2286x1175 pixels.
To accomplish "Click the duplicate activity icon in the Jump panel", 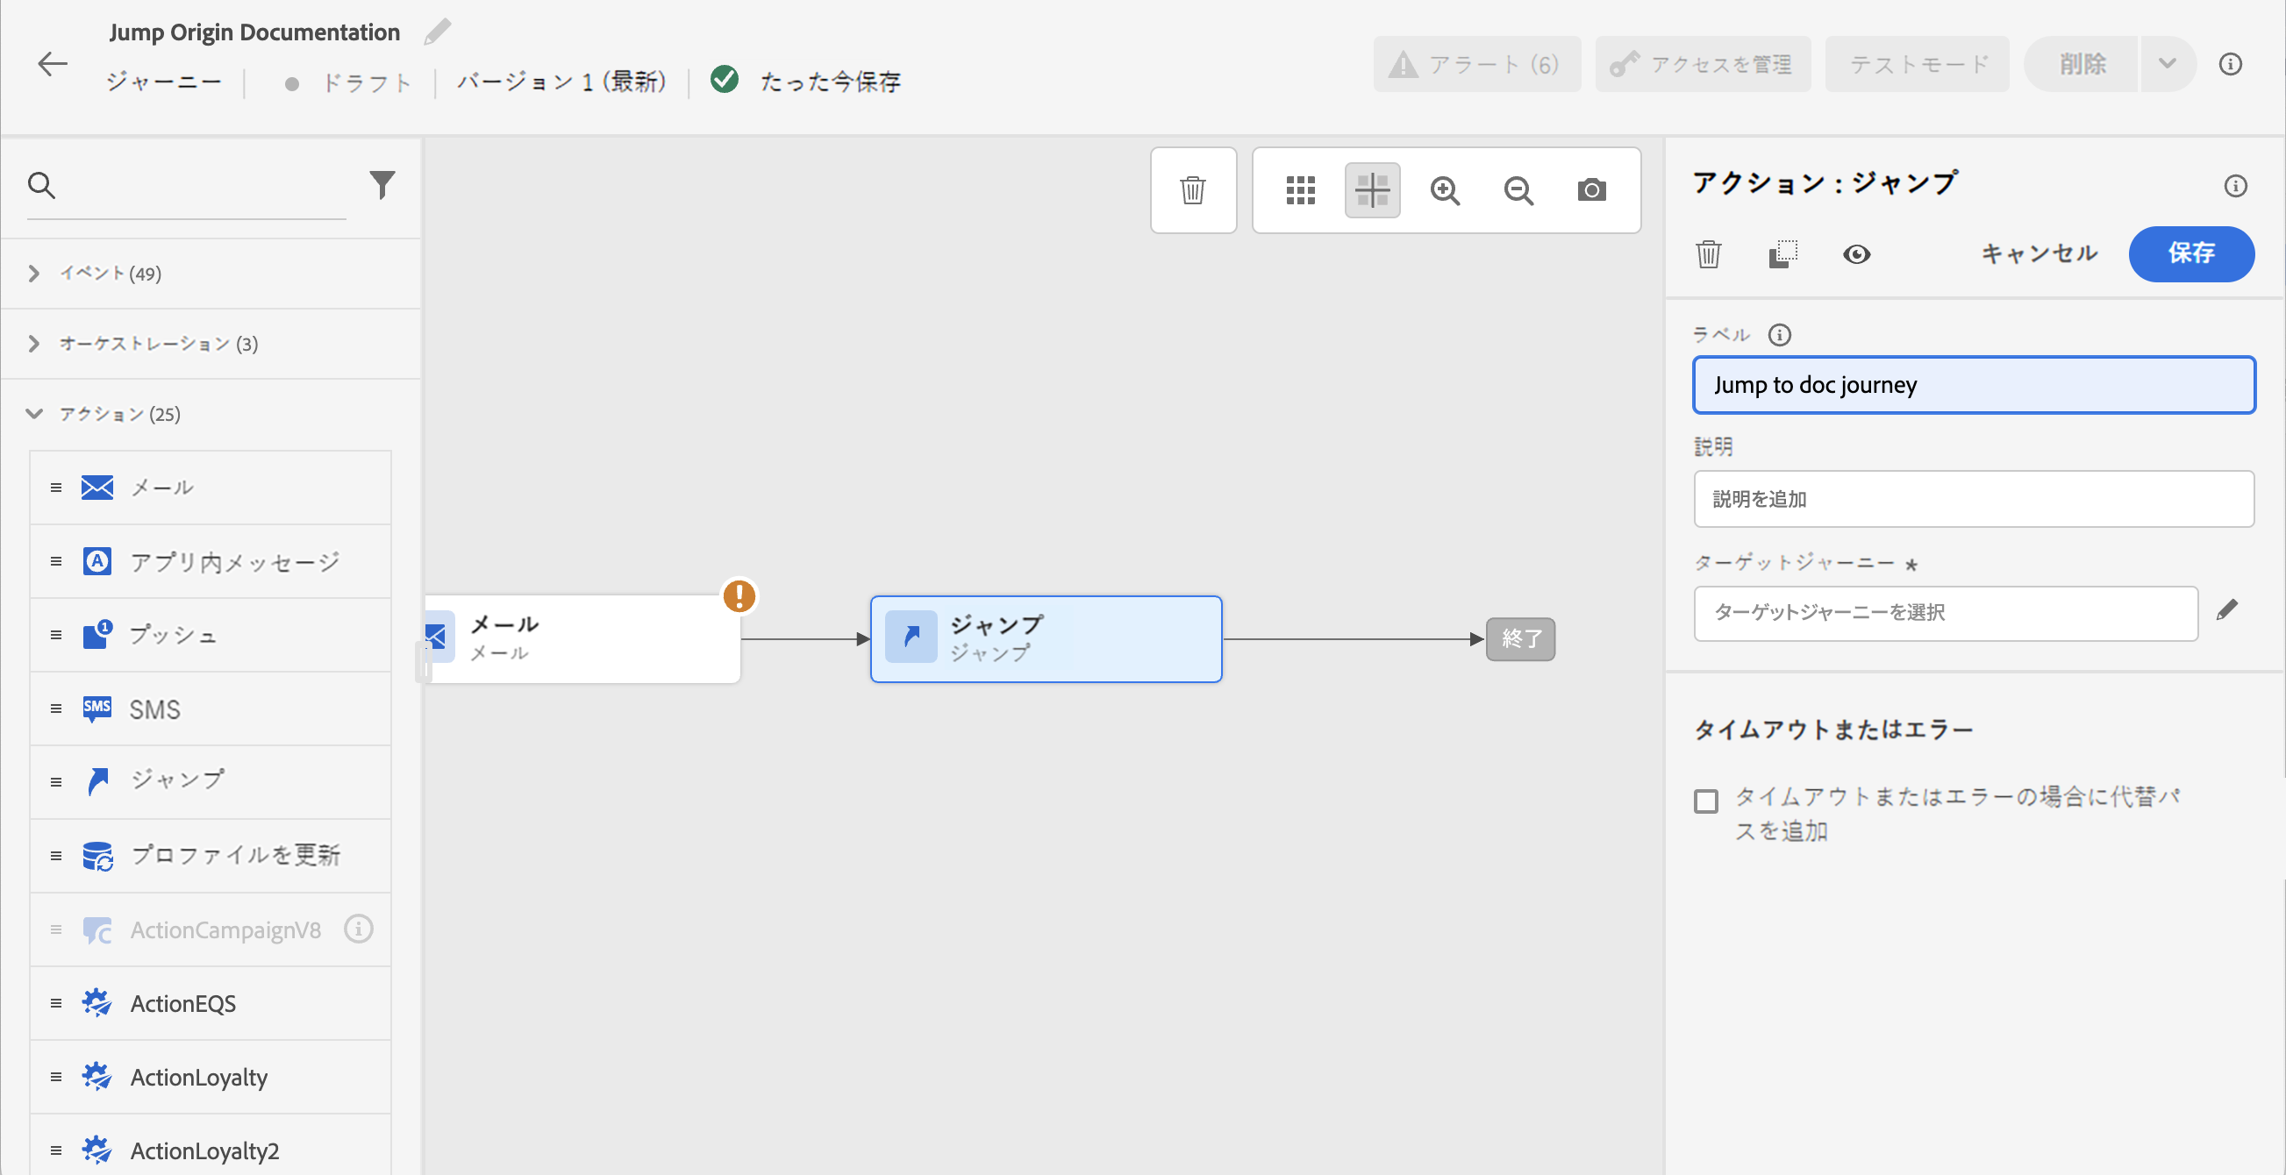I will click(x=1782, y=254).
